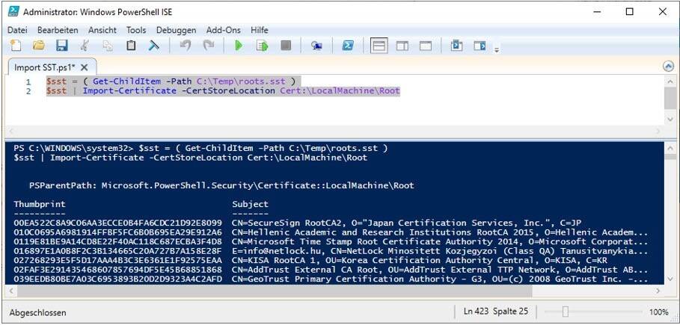Collapse the script pane with chevron
Viewport: 680px width, 325px height.
[x=668, y=66]
